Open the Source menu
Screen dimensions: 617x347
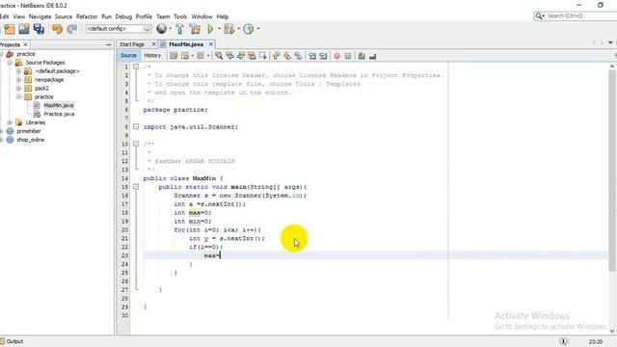64,16
